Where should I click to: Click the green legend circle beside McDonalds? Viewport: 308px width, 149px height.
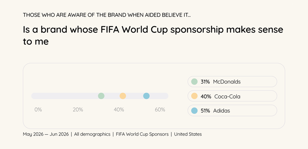pyautogui.click(x=194, y=82)
